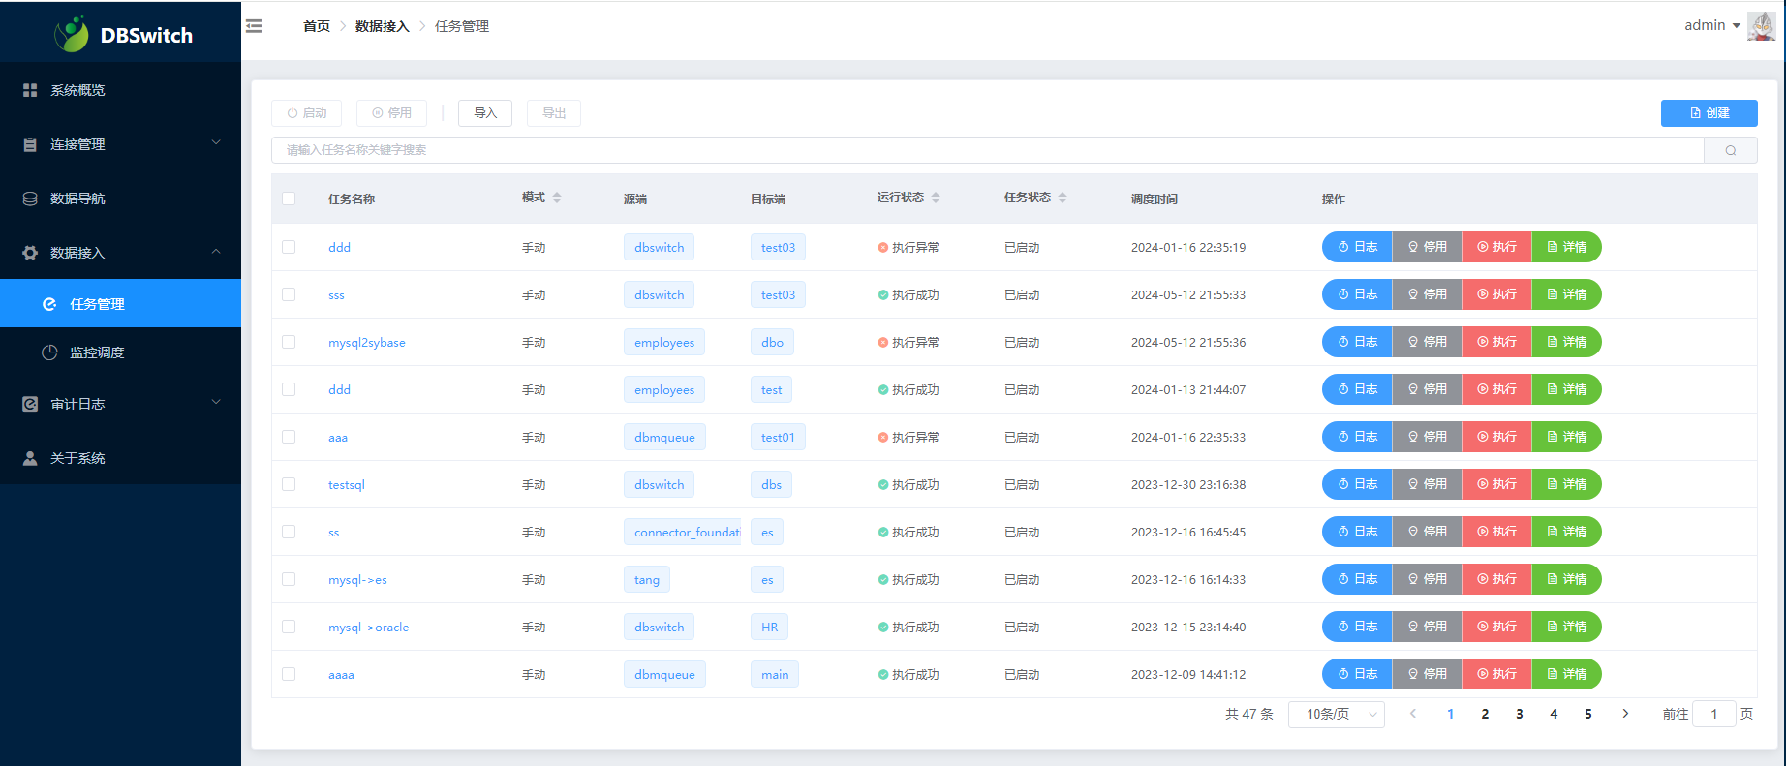The width and height of the screenshot is (1786, 766).
Task: Collapse the sidebar with the hamburger icon
Action: tap(254, 26)
